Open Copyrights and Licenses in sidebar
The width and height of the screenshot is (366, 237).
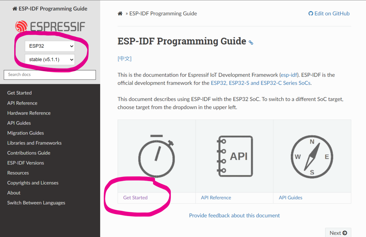tap(33, 183)
